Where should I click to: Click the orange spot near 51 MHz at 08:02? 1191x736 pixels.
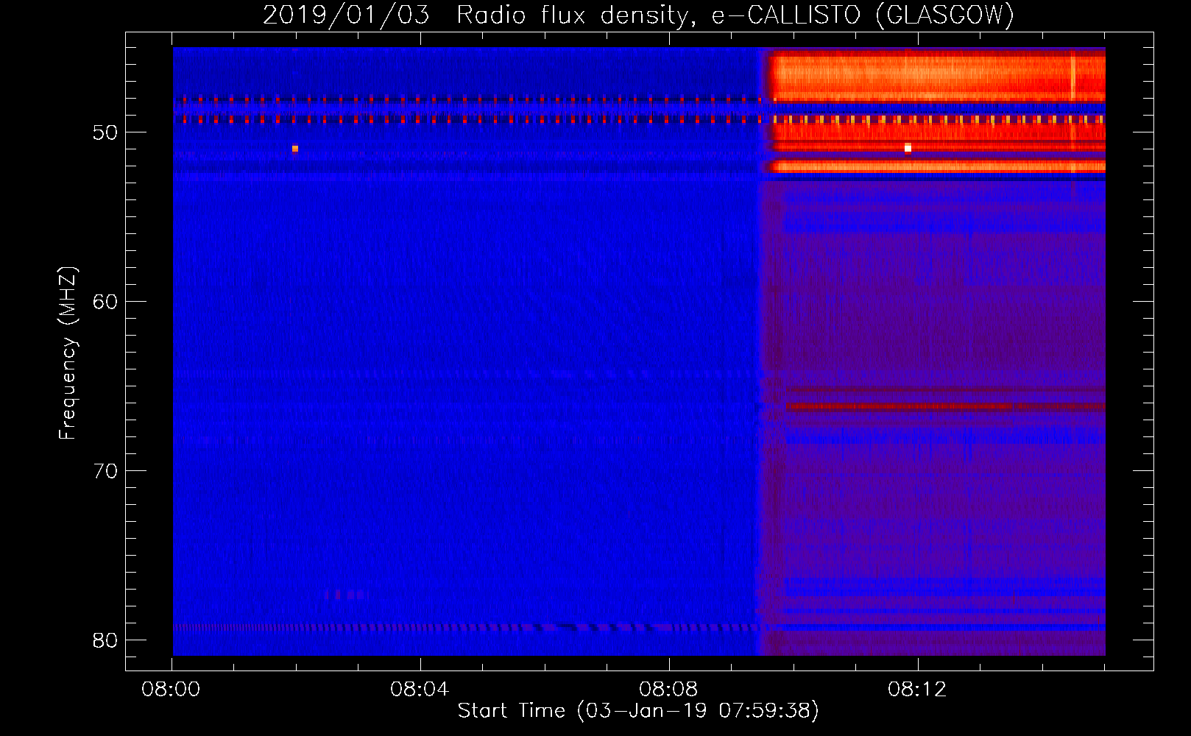(295, 149)
